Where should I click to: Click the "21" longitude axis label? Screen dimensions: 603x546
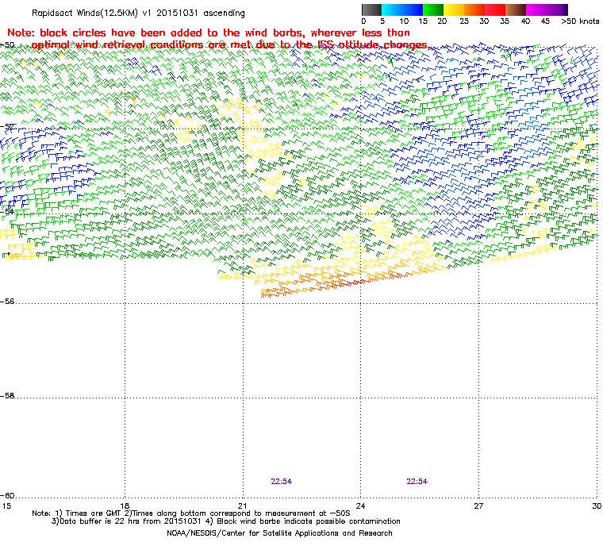click(x=242, y=506)
